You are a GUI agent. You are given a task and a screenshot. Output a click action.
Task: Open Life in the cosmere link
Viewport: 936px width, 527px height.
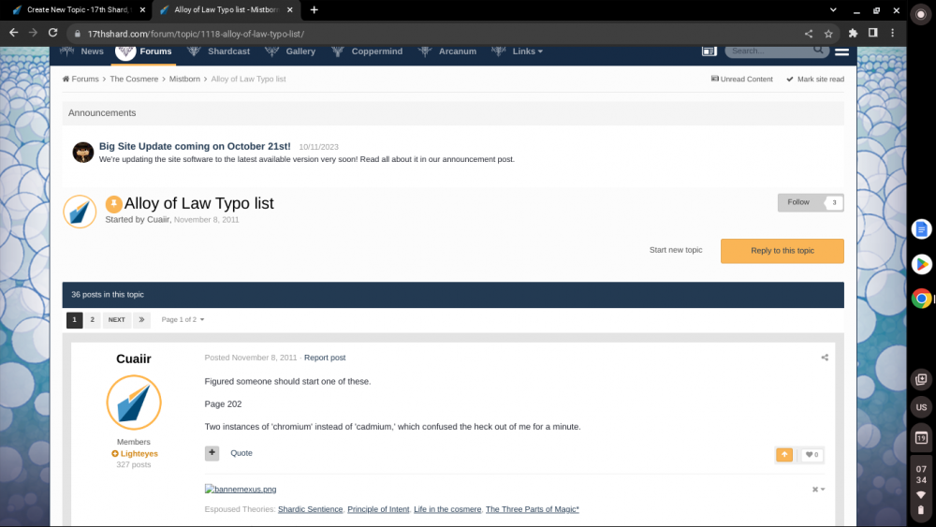click(x=447, y=509)
